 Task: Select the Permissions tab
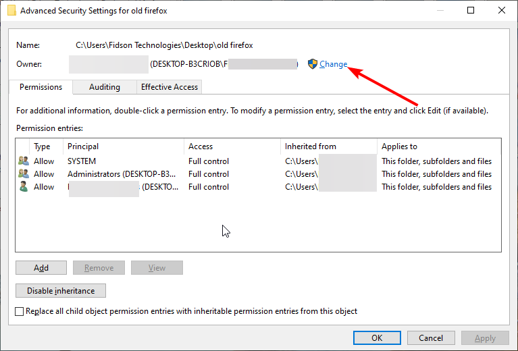(41, 87)
